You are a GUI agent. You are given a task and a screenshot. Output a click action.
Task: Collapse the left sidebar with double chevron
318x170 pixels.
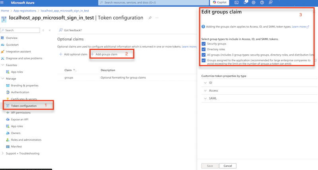click(50, 31)
